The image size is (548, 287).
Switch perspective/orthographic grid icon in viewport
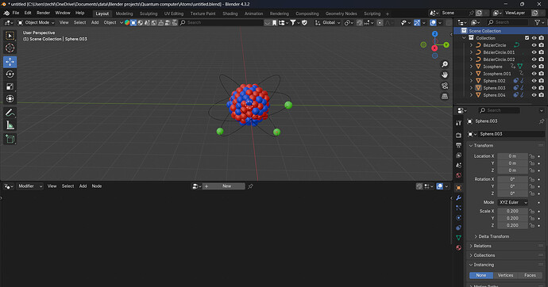point(445,97)
